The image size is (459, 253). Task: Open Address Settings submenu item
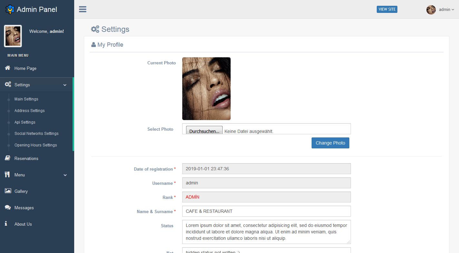click(x=30, y=111)
